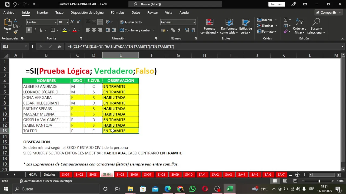The height and width of the screenshot is (194, 346).
Task: Open fill color dropdown arrow
Action: 69,30
